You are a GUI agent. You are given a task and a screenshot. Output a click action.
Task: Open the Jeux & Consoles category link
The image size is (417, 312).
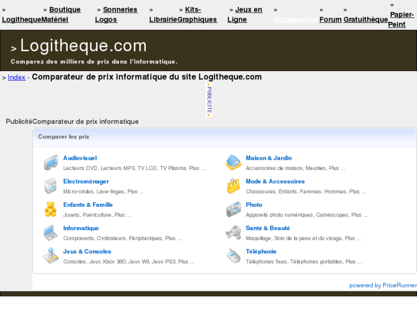(87, 251)
